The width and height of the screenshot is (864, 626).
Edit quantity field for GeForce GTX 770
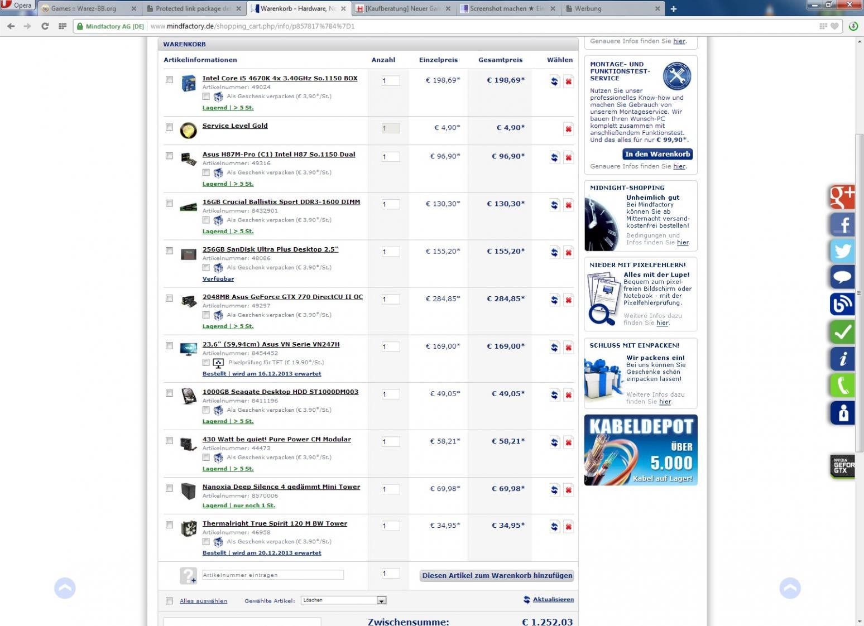pos(391,299)
